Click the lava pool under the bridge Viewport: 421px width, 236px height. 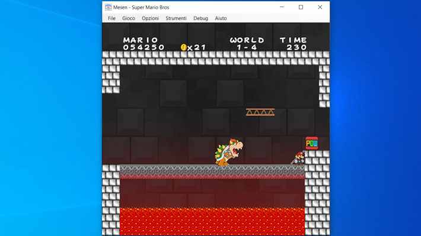[x=212, y=221]
